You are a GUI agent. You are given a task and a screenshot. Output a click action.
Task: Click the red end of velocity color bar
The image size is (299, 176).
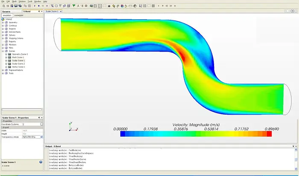pyautogui.click(x=268, y=134)
